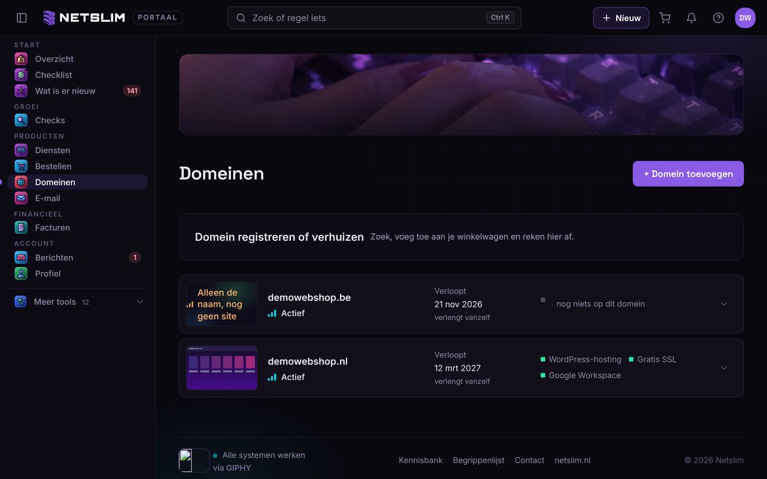
Task: Open the netslim.nl footer link
Action: (x=573, y=460)
